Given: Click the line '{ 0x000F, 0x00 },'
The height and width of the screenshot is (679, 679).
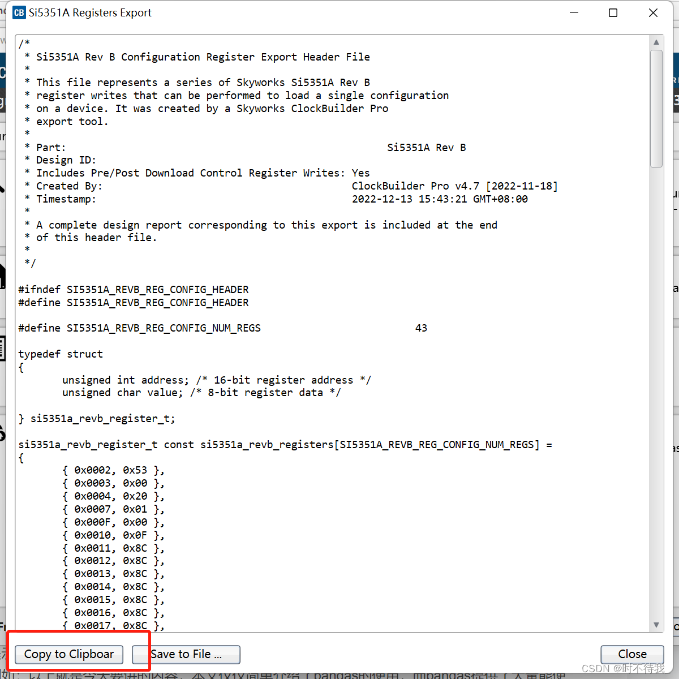Looking at the screenshot, I should pyautogui.click(x=113, y=522).
